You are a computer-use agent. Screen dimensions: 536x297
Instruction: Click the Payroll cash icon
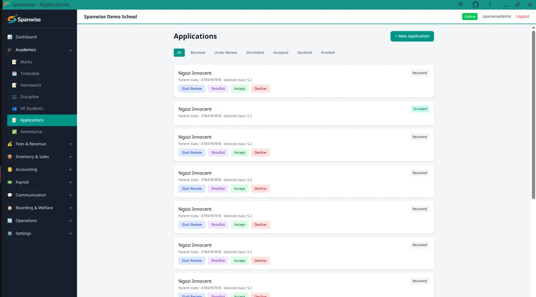10,182
